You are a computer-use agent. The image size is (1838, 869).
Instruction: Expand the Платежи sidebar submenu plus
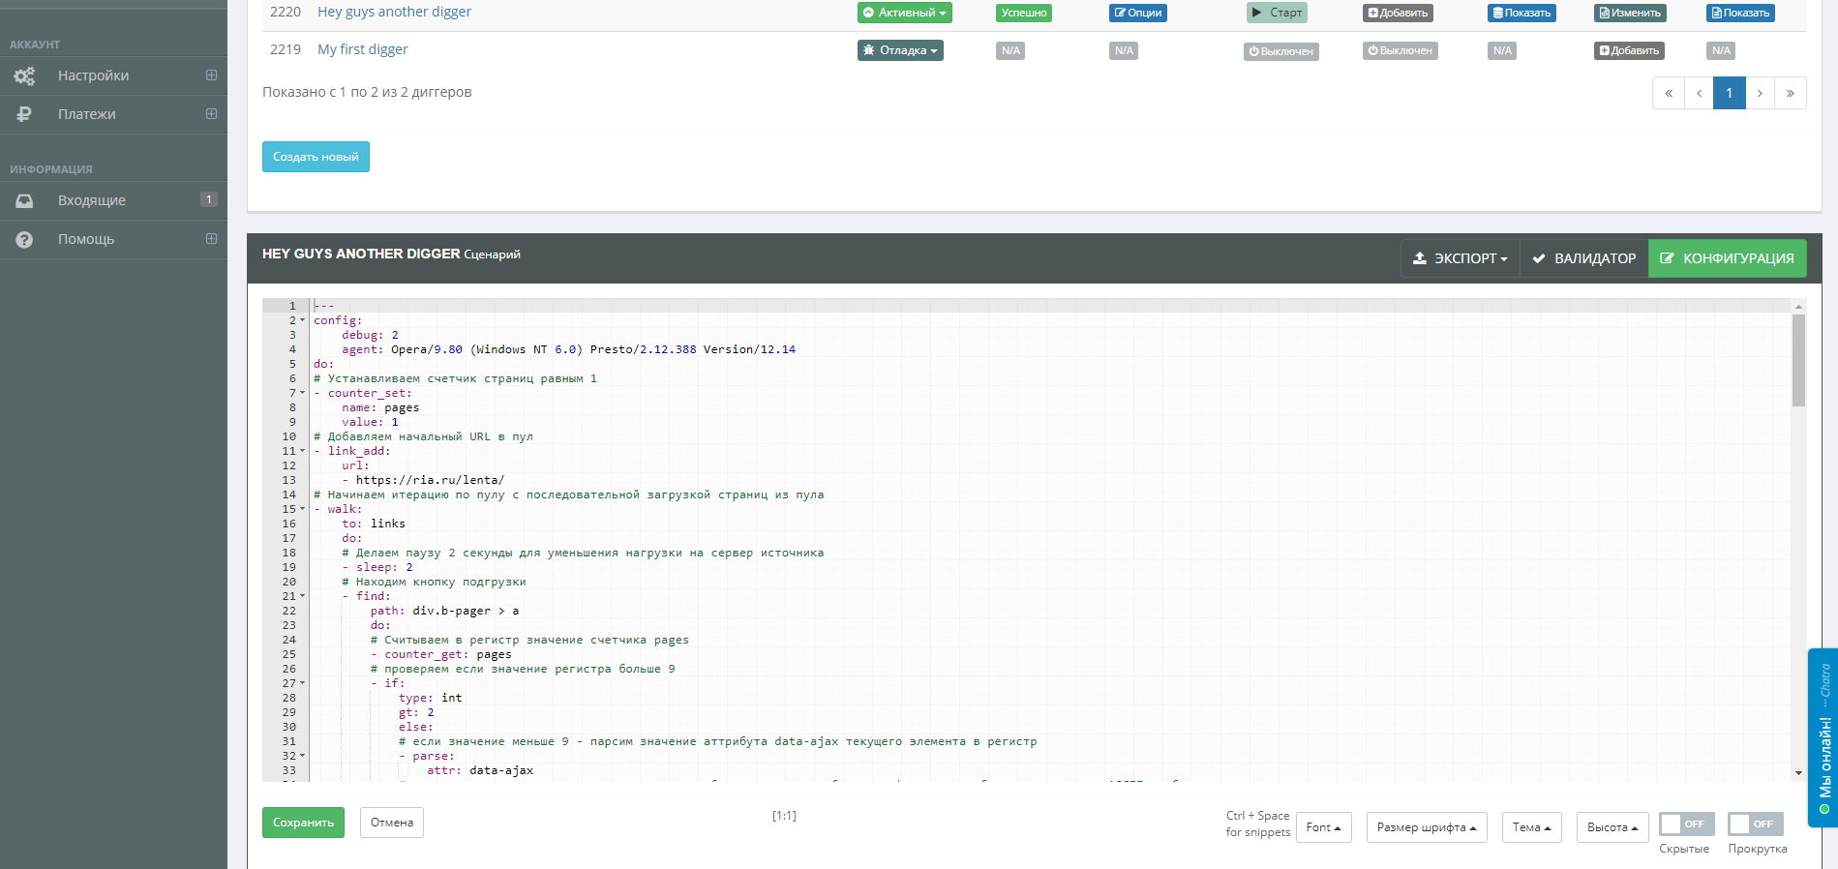pos(211,114)
